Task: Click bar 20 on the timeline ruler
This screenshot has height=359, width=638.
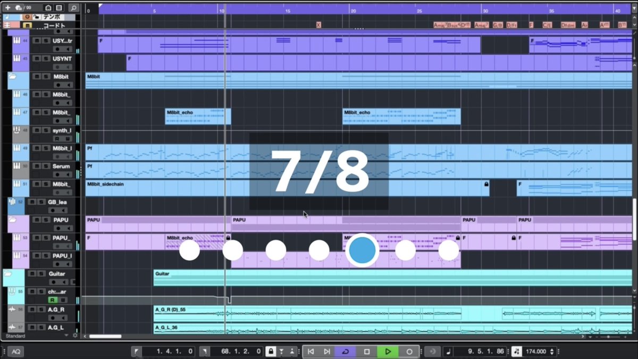Action: 352,11
